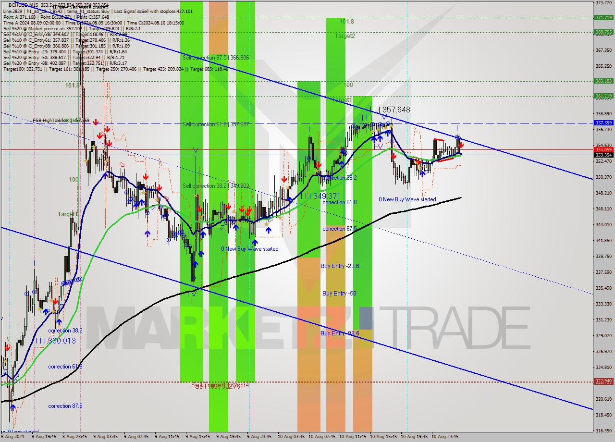The image size is (615, 442).
Task: Click the 316.350 price axis value
Action: click(604, 430)
